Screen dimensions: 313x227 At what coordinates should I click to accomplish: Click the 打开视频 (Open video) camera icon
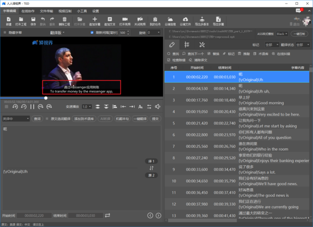click(x=125, y=20)
